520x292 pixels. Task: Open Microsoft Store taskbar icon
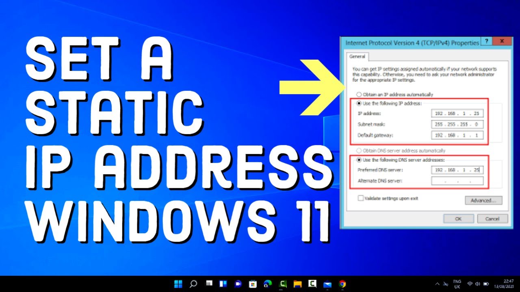(x=253, y=284)
